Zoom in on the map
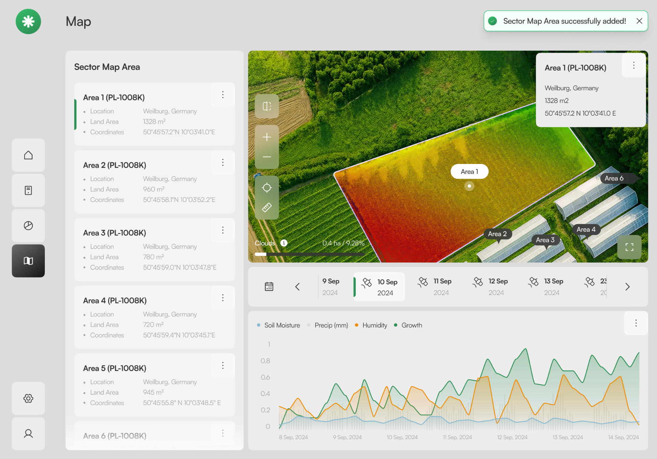The width and height of the screenshot is (657, 459). [x=267, y=137]
